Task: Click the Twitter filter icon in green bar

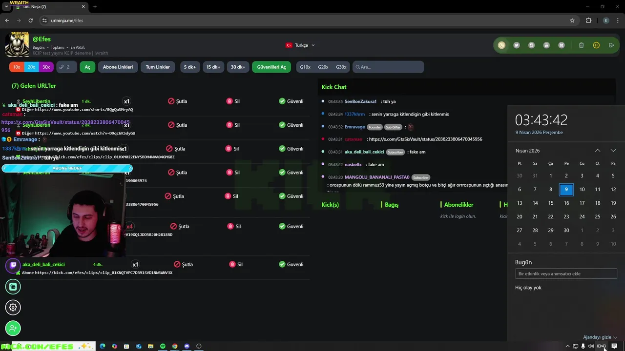Action: click(x=517, y=45)
